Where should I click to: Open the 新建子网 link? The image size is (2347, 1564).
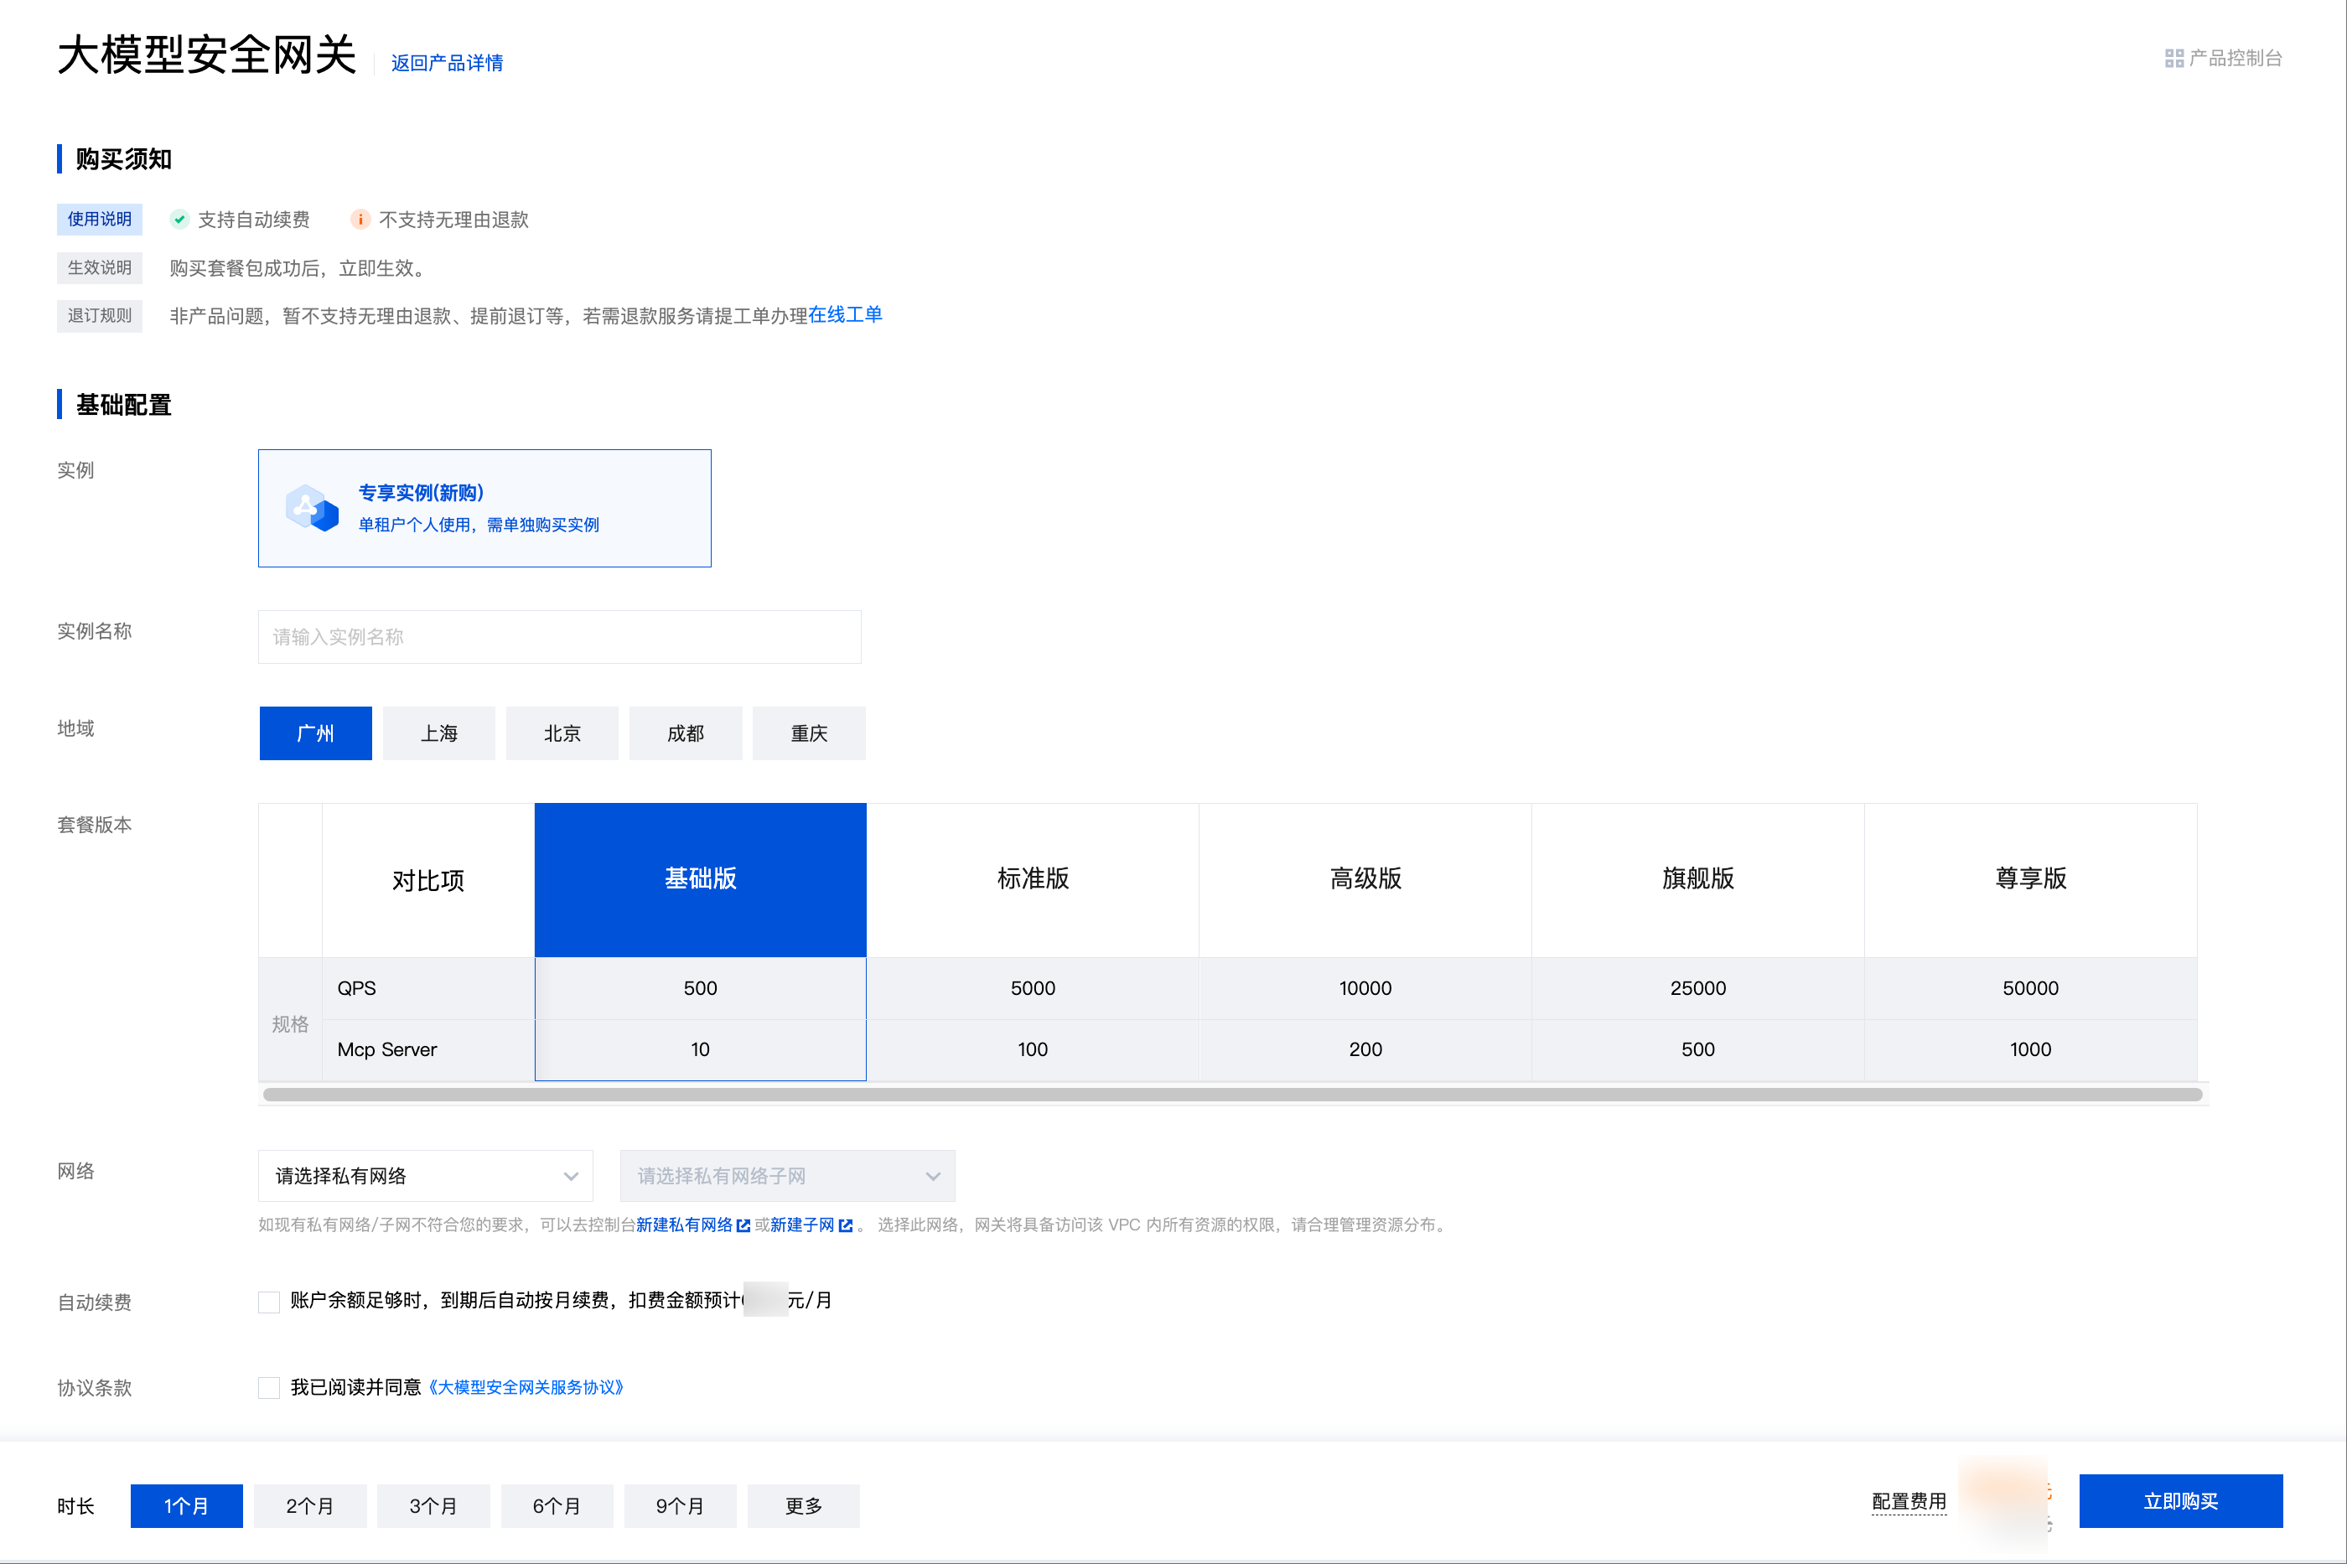click(802, 1225)
